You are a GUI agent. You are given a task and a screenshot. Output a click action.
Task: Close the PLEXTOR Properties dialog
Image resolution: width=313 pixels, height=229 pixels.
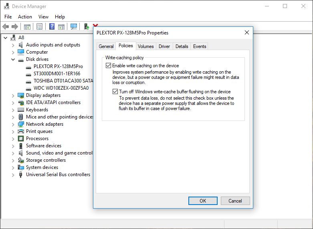click(247, 32)
